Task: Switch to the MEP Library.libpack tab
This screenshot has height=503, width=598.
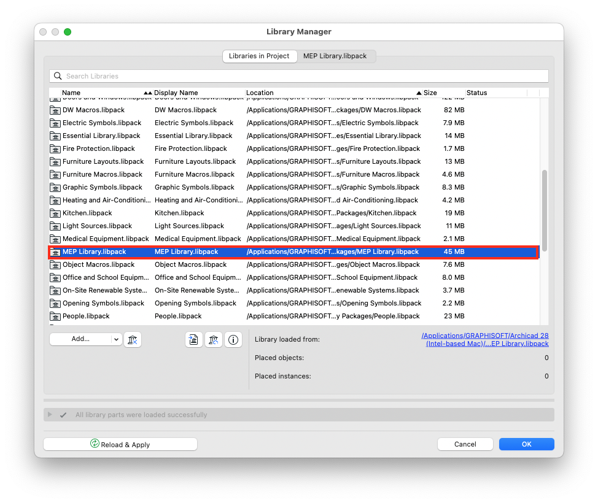Action: (336, 56)
